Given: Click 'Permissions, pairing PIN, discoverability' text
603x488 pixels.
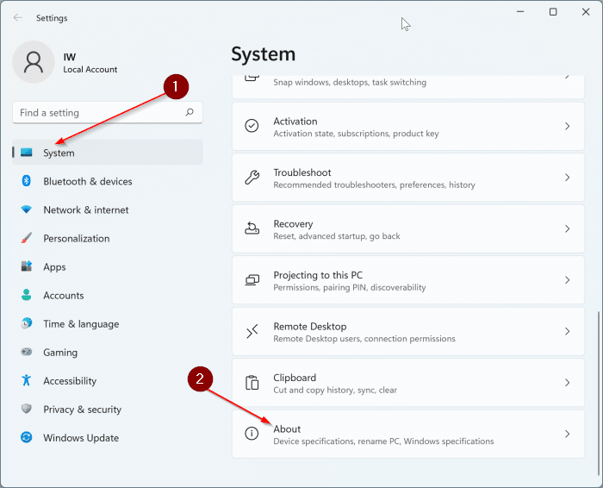Looking at the screenshot, I should point(349,287).
